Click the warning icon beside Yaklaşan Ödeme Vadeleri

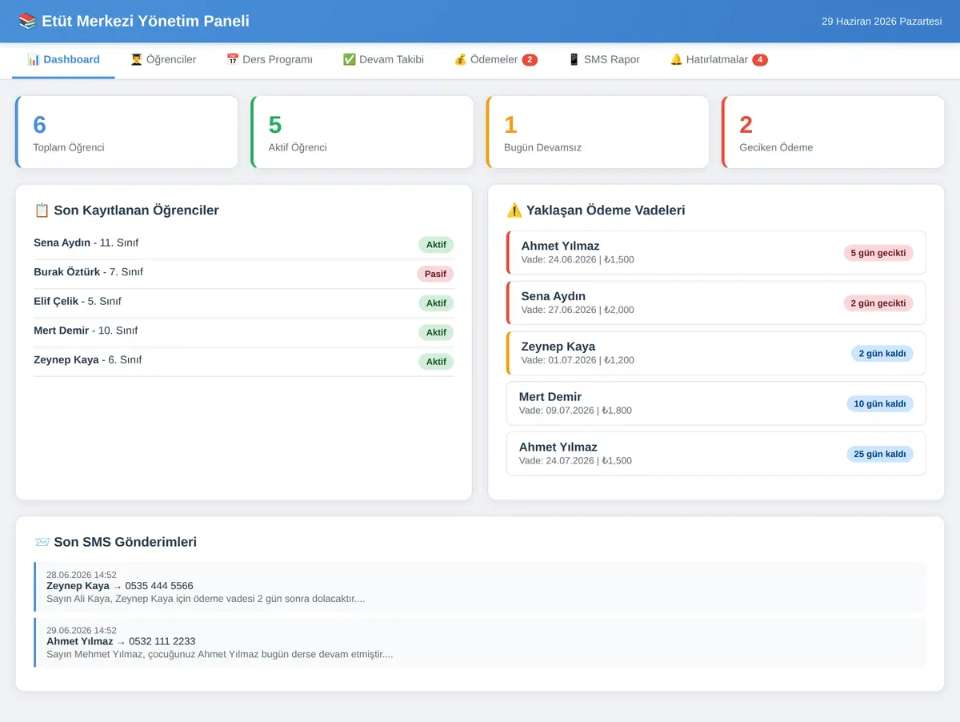514,211
